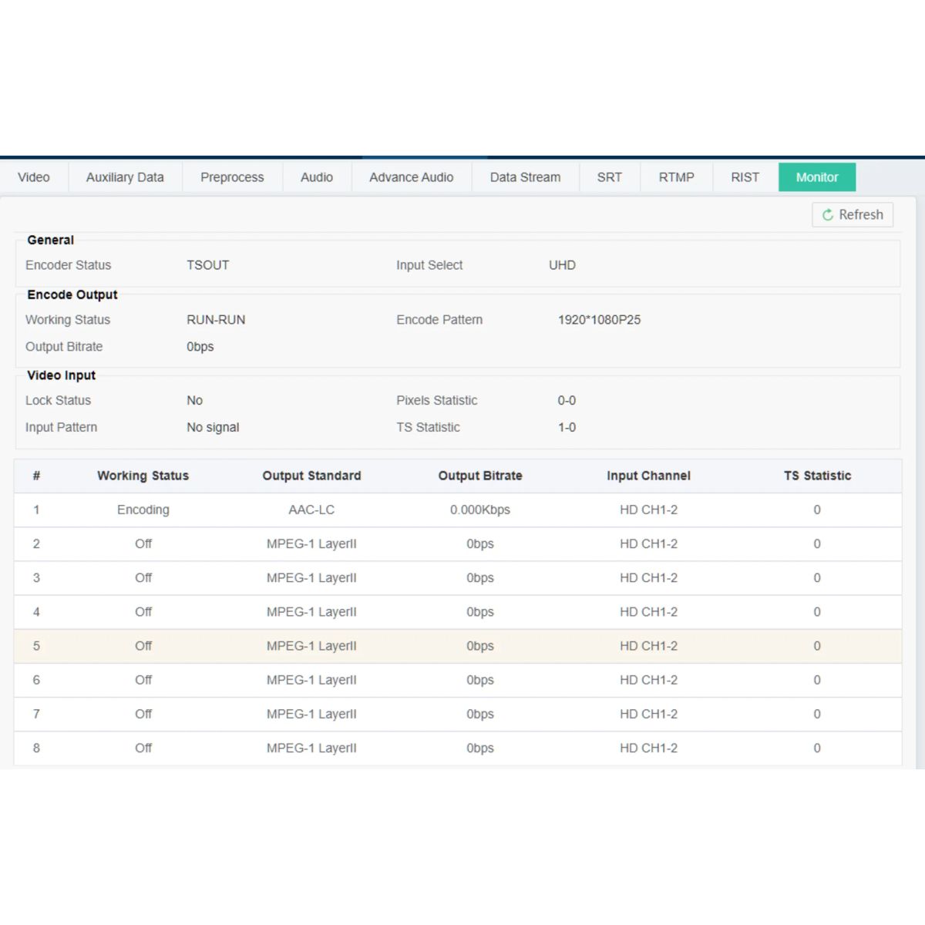Select the RIST tab
This screenshot has width=925, height=925.
pos(745,177)
